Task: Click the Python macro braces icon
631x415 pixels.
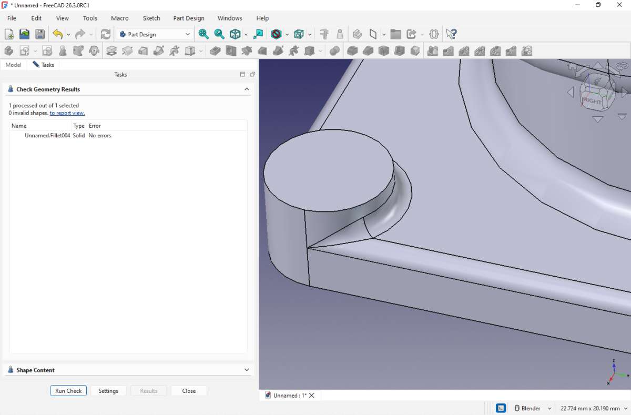Action: click(434, 34)
